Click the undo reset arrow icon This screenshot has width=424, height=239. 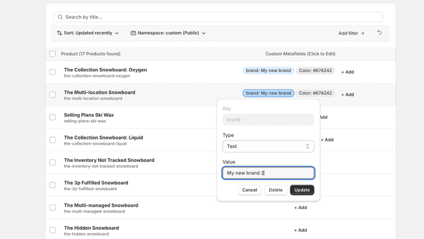[379, 32]
